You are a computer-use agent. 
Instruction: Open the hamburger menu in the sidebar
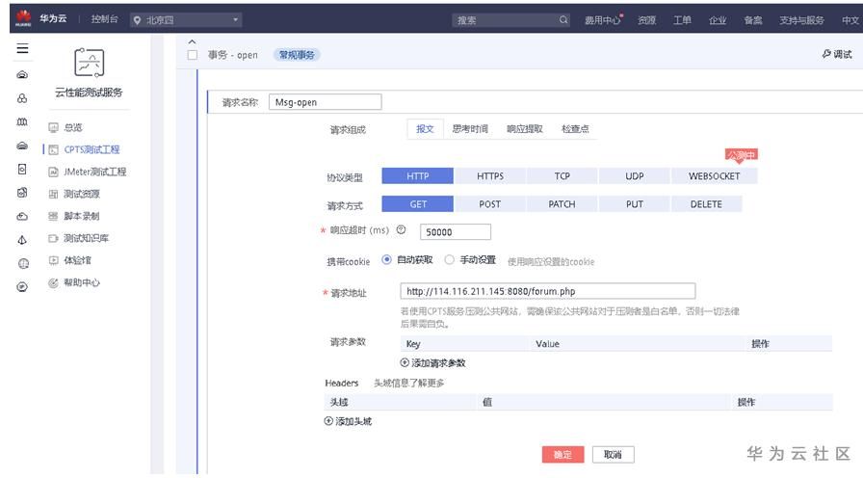coord(22,48)
